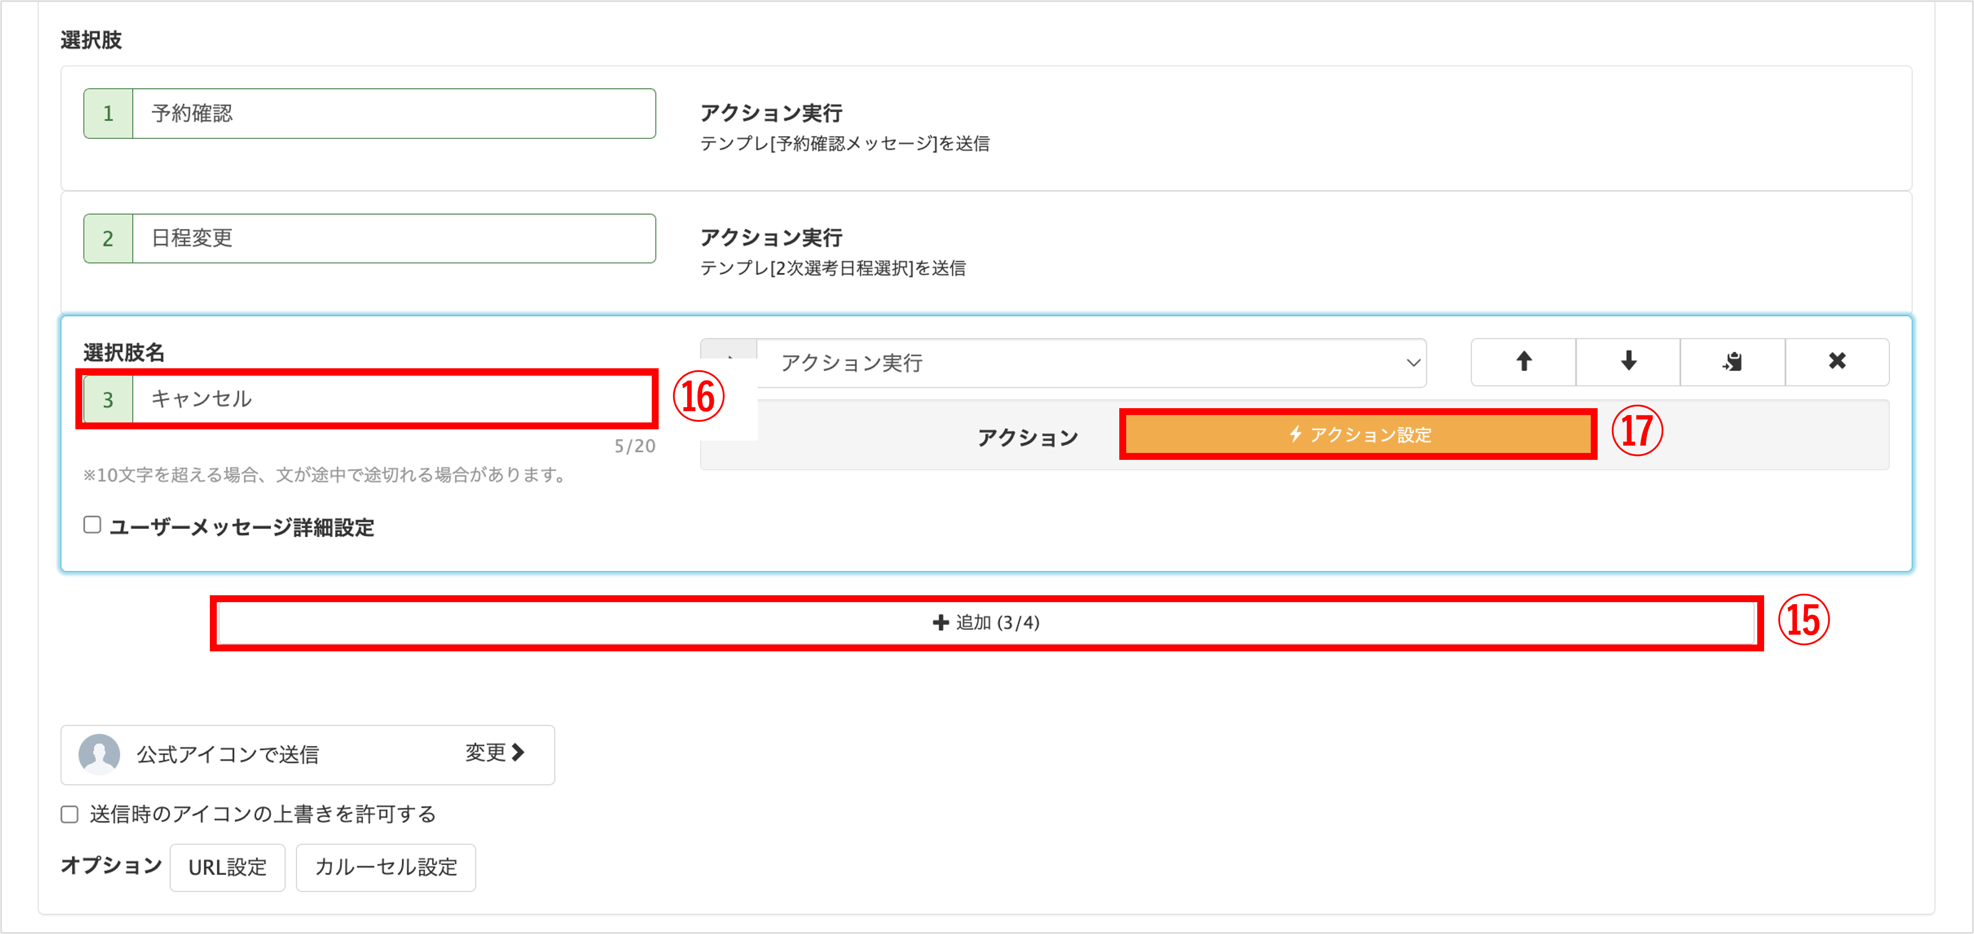Viewport: 1974px width, 934px height.
Task: Click the lightning bolt on アクション設定
Action: (1297, 435)
